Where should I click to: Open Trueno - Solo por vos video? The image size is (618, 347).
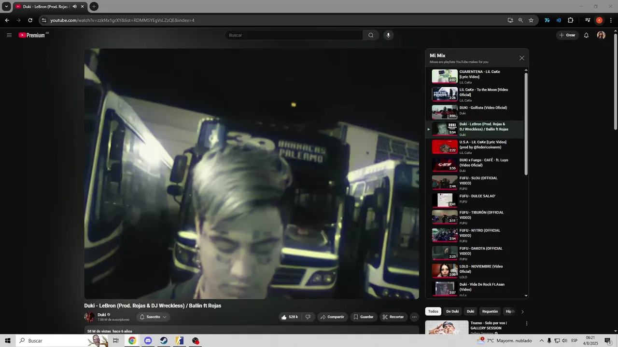[489, 325]
